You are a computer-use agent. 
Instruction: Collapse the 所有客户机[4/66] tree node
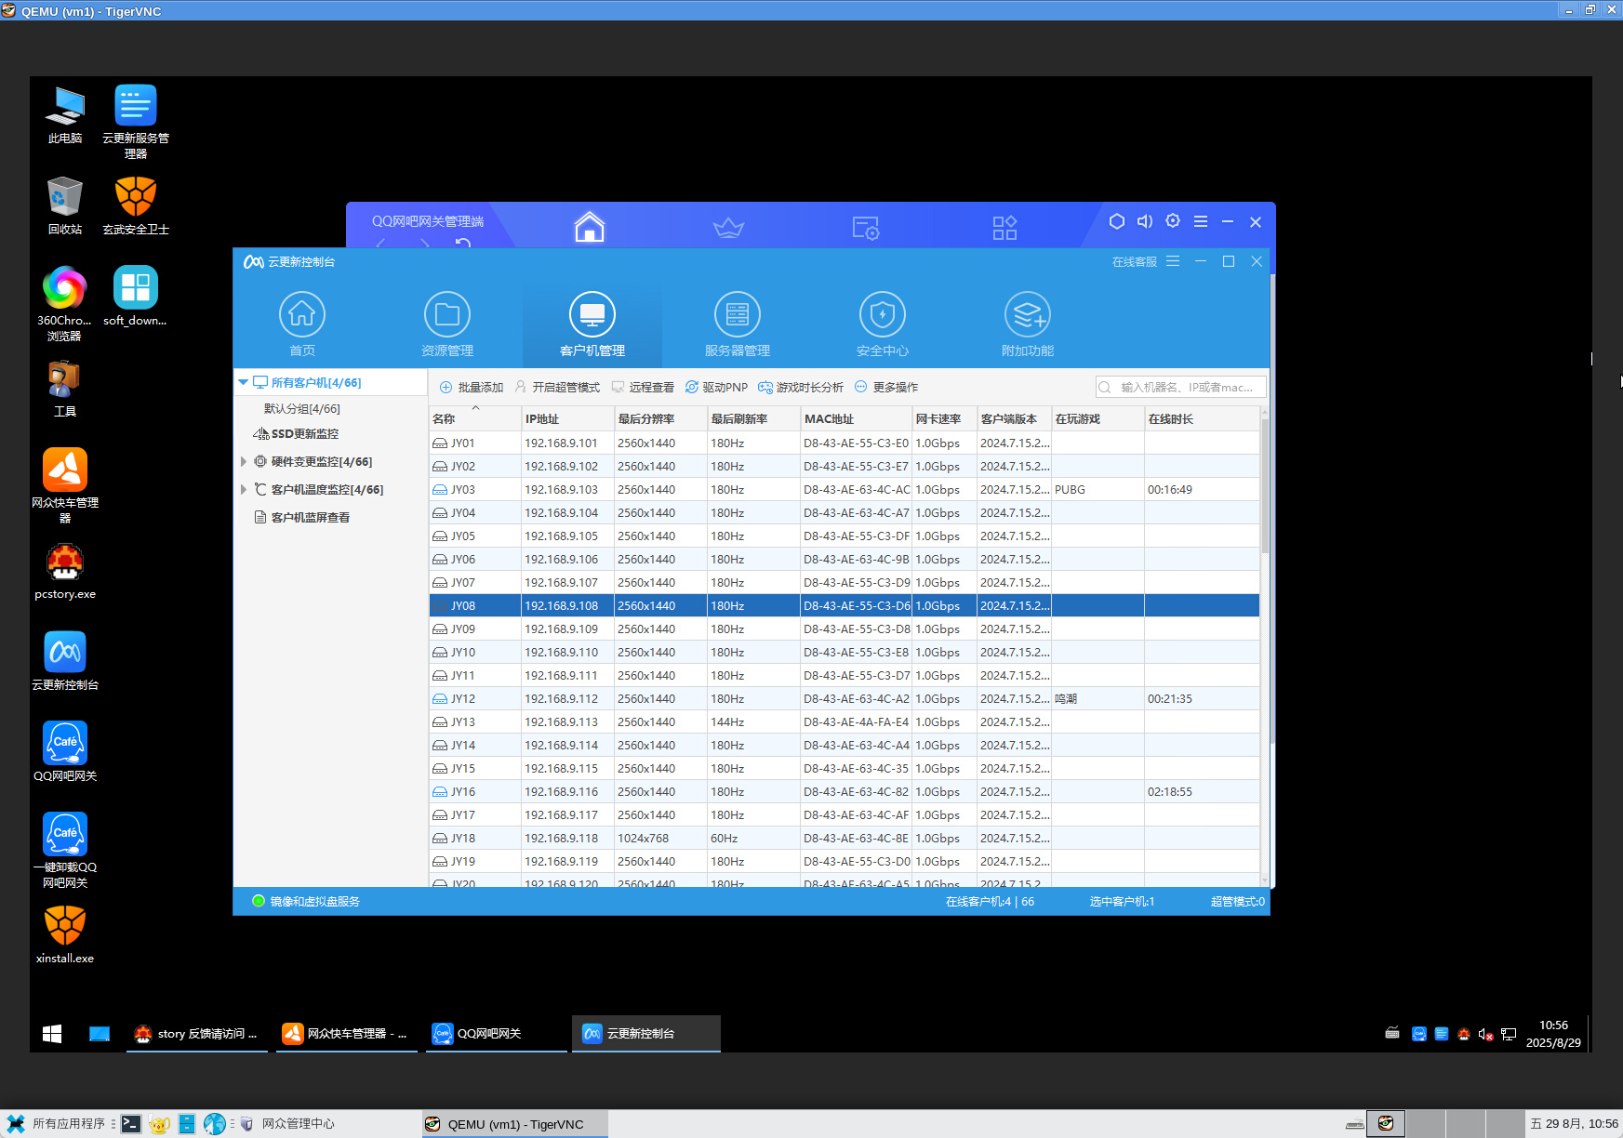click(244, 382)
